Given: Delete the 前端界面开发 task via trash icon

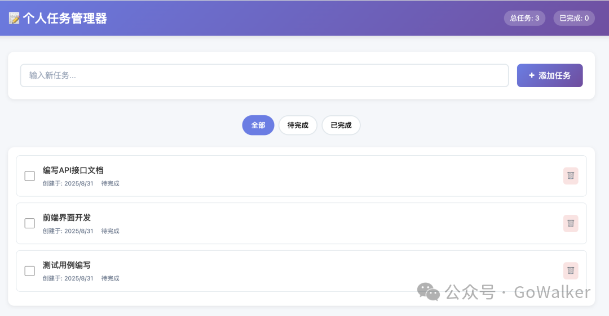Looking at the screenshot, I should (x=571, y=223).
